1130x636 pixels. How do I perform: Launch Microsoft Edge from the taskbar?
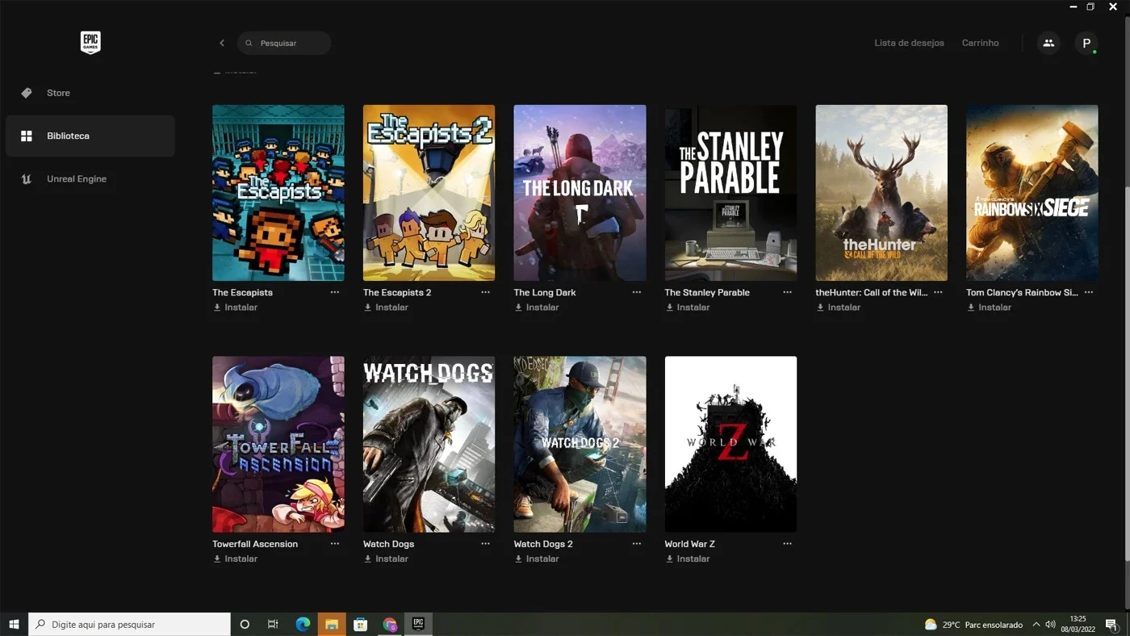(x=303, y=624)
